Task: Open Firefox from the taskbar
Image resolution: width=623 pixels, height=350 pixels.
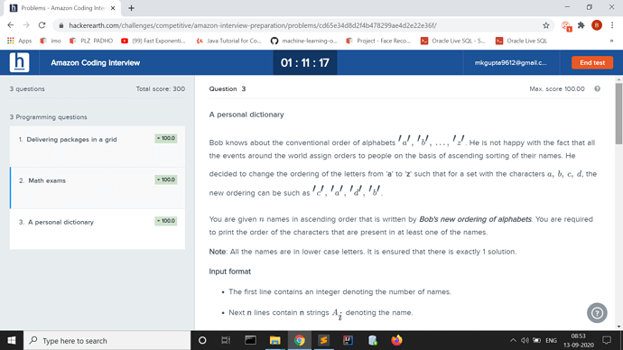Action: click(396, 340)
